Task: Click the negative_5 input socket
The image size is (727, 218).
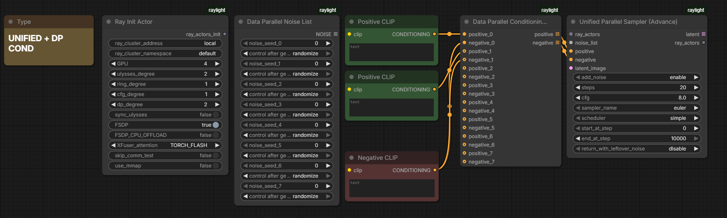Action: click(x=464, y=127)
